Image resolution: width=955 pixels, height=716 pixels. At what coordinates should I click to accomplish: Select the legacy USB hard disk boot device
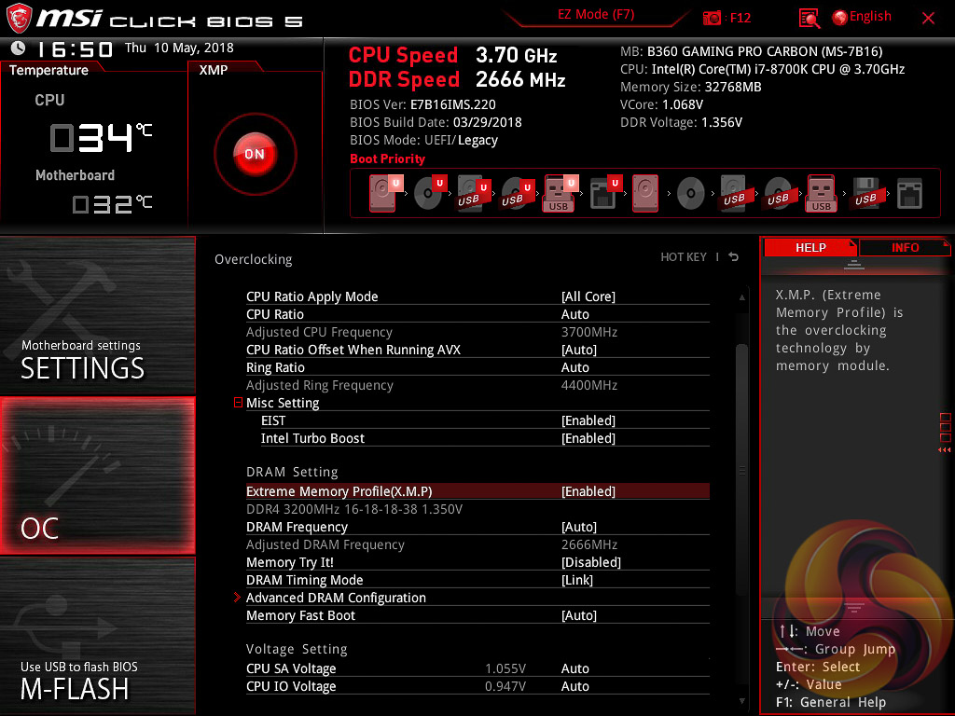tap(734, 193)
